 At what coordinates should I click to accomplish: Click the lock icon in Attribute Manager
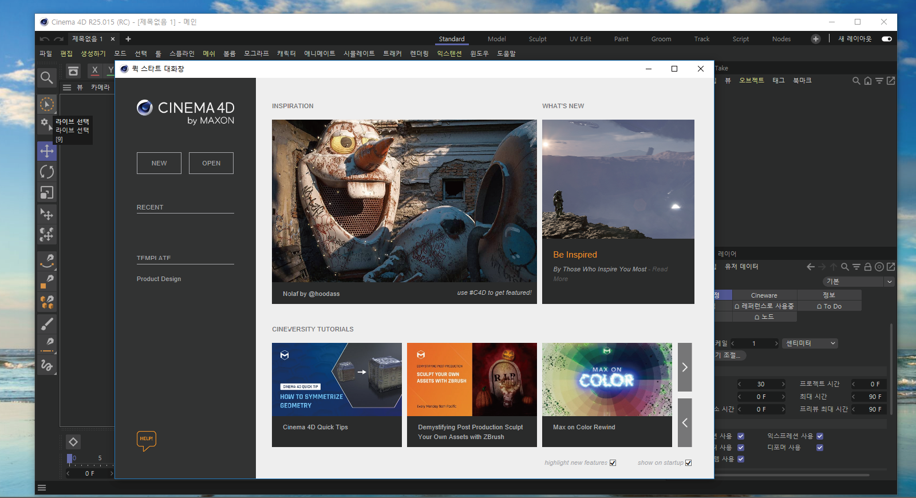click(x=868, y=267)
